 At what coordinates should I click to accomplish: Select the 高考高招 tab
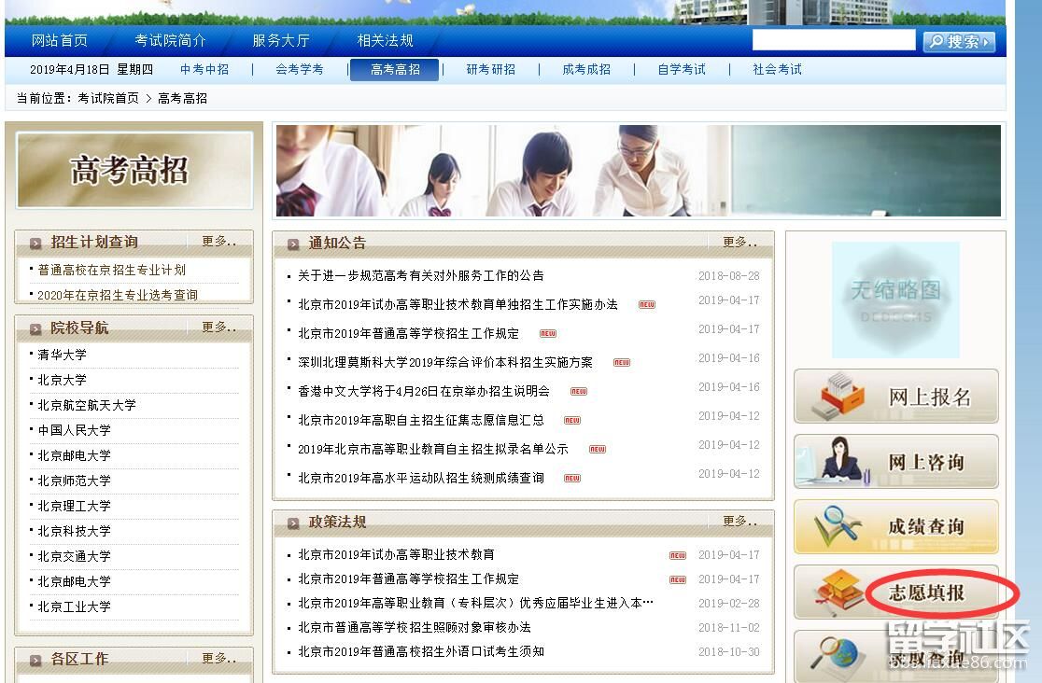tap(394, 70)
